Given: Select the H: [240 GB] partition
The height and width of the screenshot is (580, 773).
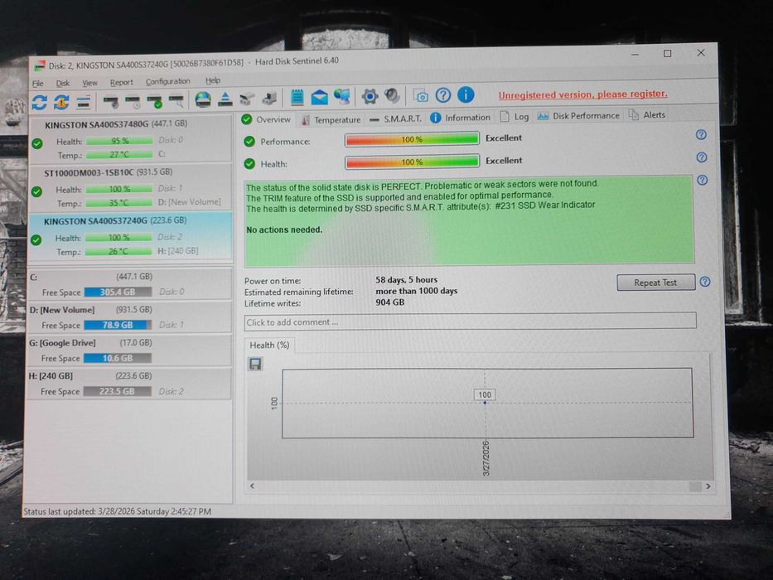Looking at the screenshot, I should pos(129,383).
